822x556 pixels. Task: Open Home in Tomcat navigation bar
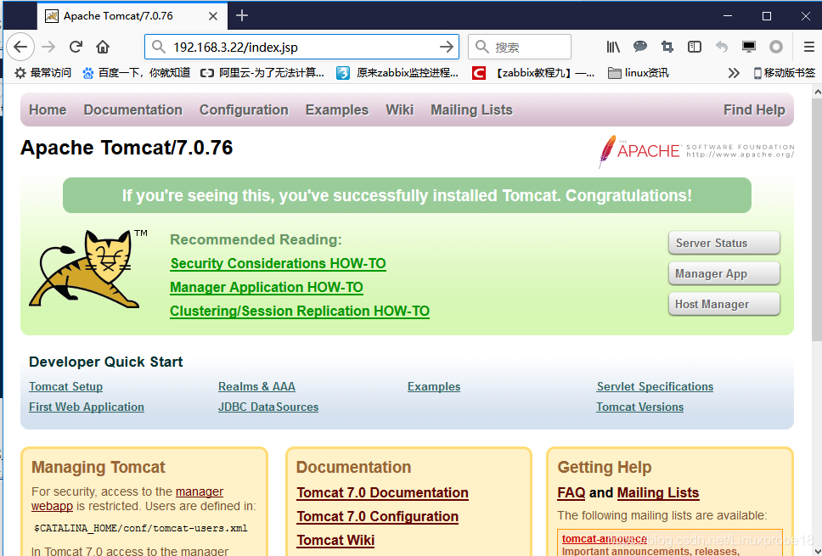[48, 110]
